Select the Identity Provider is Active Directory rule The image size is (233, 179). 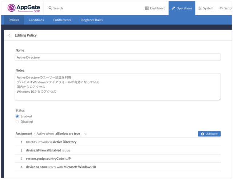pyautogui.click(x=118, y=142)
